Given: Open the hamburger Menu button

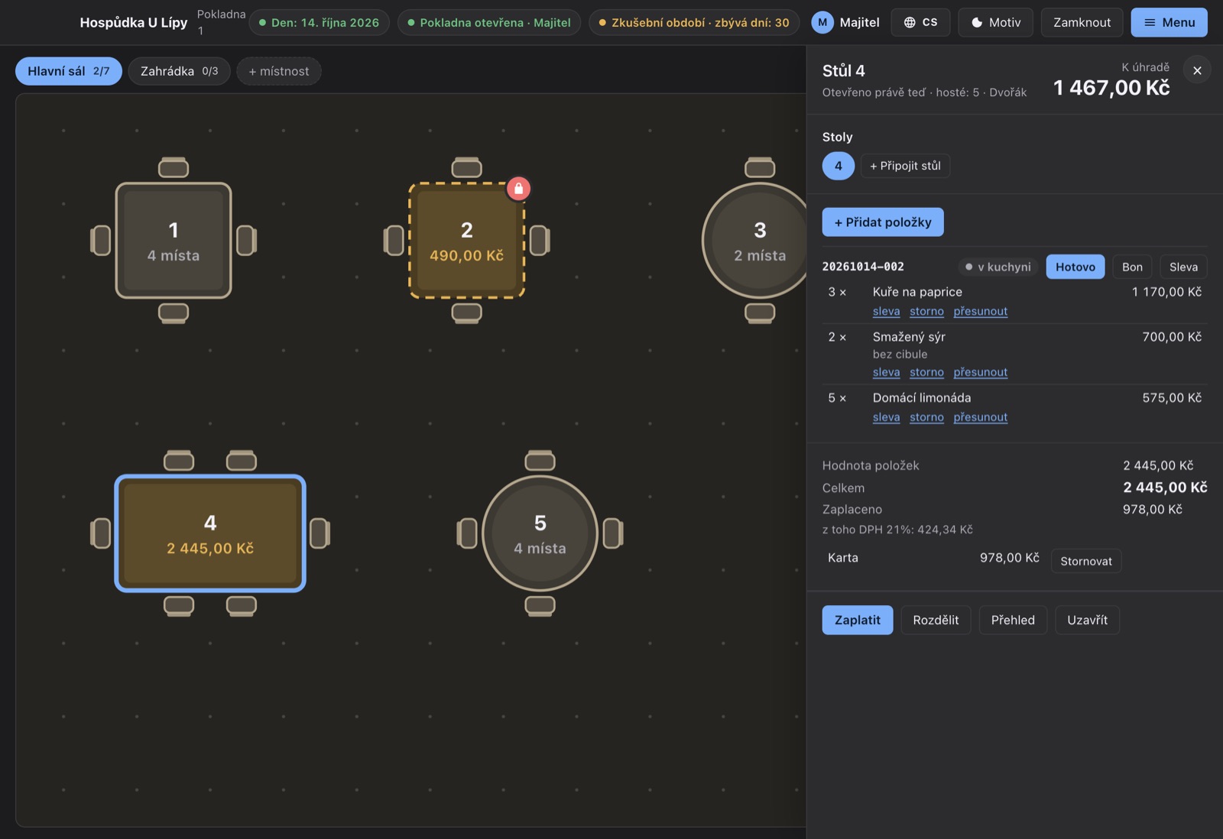Looking at the screenshot, I should [1169, 22].
